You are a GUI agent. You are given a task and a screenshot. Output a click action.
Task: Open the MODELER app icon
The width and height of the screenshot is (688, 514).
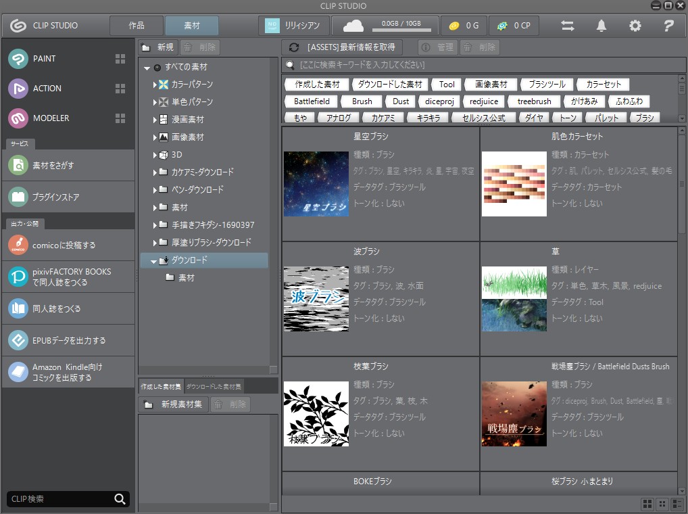pyautogui.click(x=18, y=118)
